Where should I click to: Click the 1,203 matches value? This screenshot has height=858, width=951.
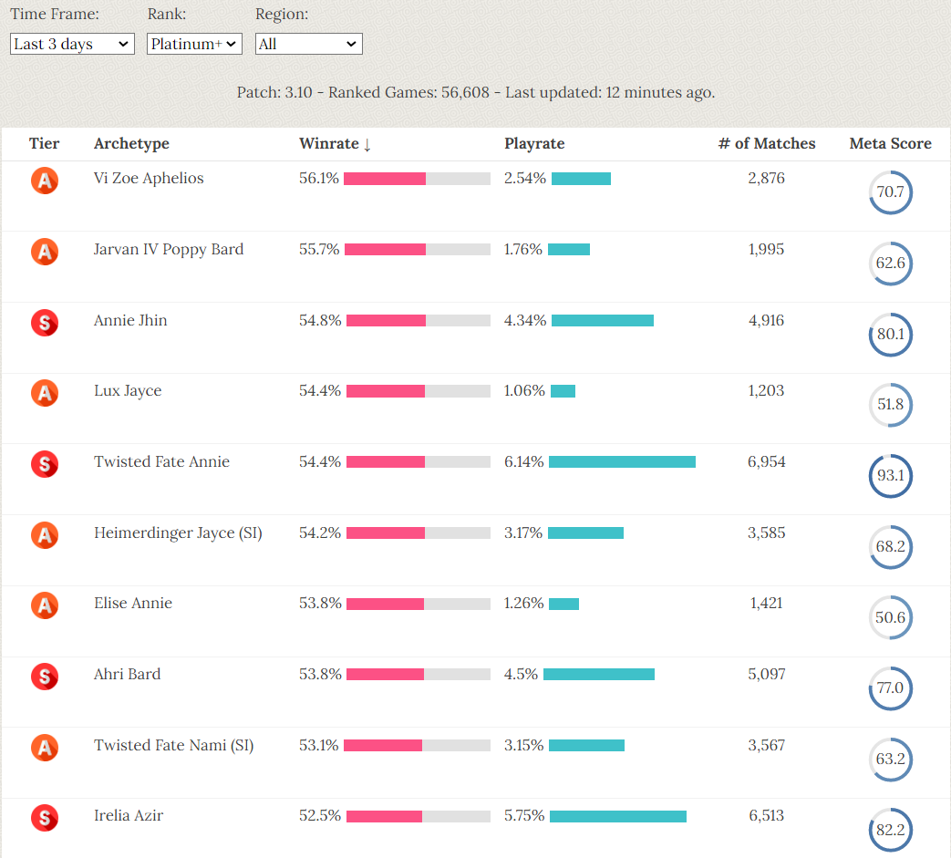(x=767, y=391)
